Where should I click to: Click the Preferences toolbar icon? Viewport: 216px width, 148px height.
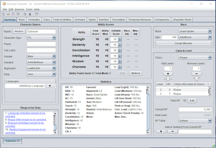tap(37, 14)
